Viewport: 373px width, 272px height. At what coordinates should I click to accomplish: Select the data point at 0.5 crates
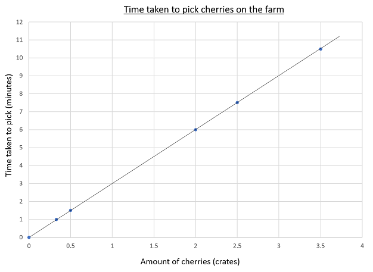[70, 210]
